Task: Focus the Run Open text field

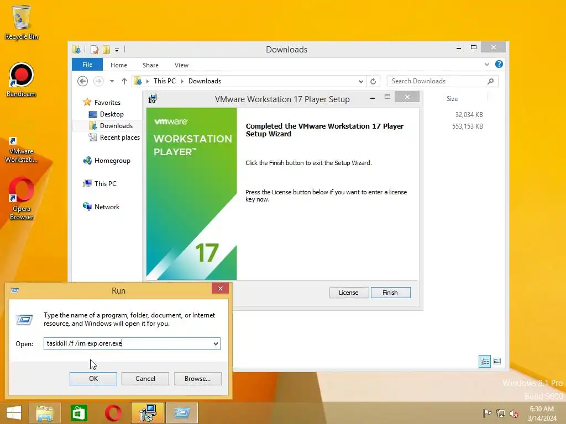Action: [x=132, y=343]
